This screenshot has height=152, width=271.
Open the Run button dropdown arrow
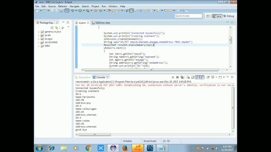(x=84, y=11)
